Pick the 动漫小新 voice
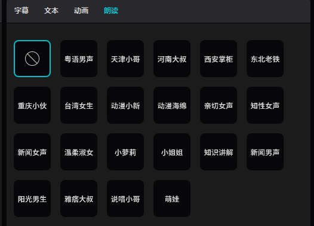 pyautogui.click(x=125, y=105)
